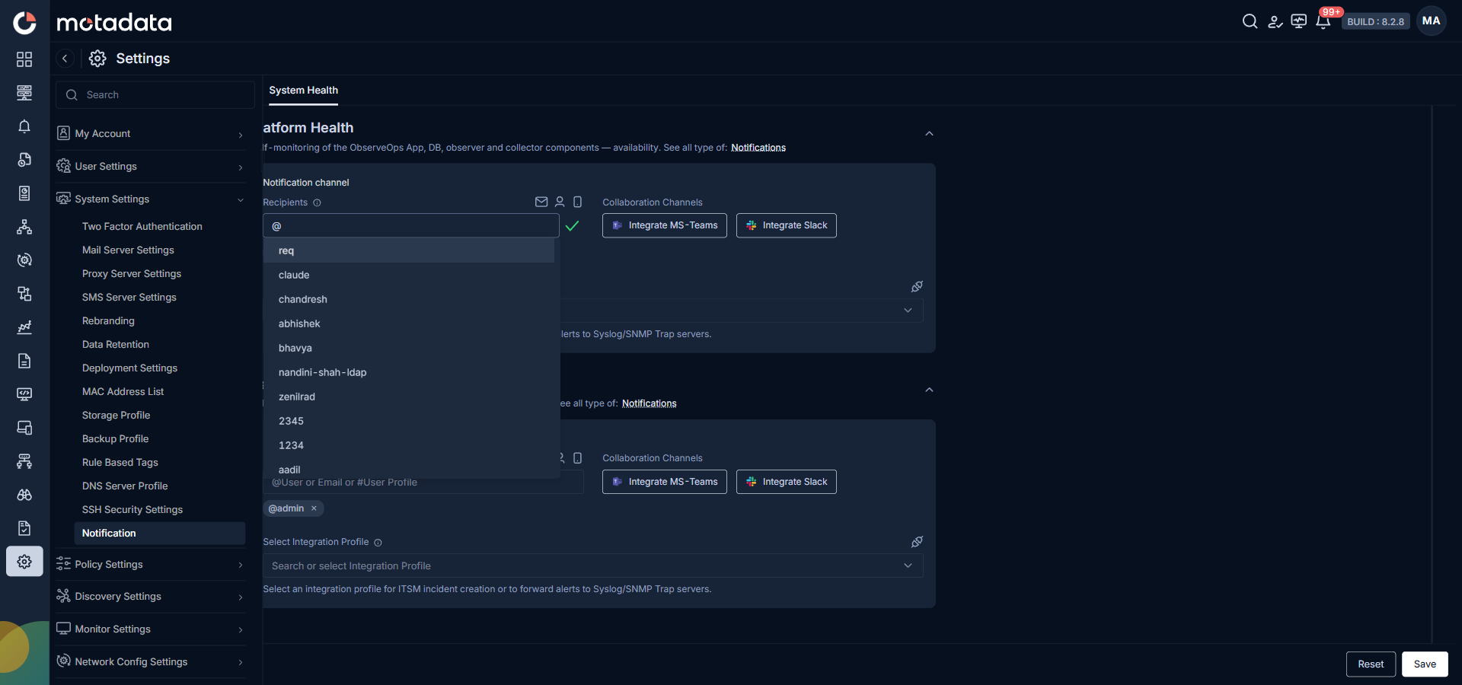Viewport: 1462px width, 685px height.
Task: Focus the Recipients input containing @
Action: coord(411,226)
